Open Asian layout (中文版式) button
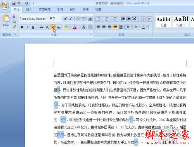 (135, 19)
